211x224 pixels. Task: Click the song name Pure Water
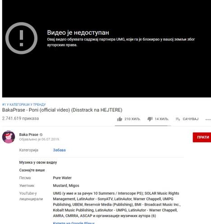tap(62, 178)
